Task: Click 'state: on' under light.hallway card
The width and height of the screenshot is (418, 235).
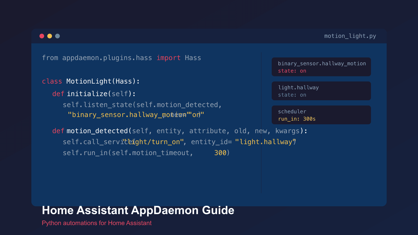Action: coord(292,95)
